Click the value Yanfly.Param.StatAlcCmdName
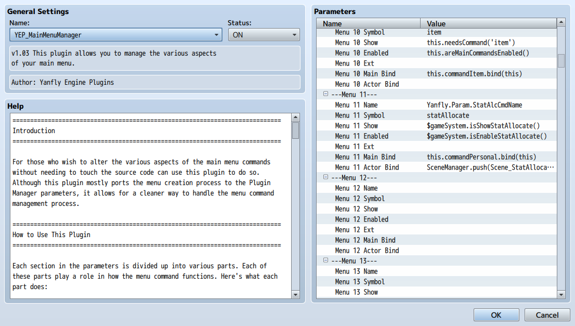The image size is (575, 326). click(474, 105)
